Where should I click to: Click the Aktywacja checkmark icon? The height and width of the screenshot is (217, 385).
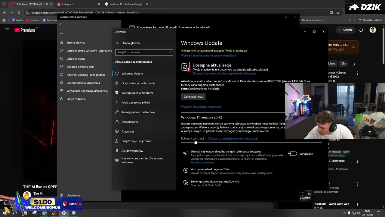tap(117, 131)
